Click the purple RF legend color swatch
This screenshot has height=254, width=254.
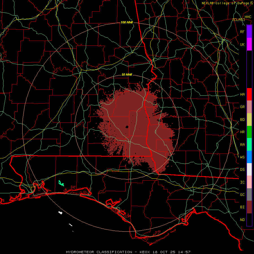point(249,32)
